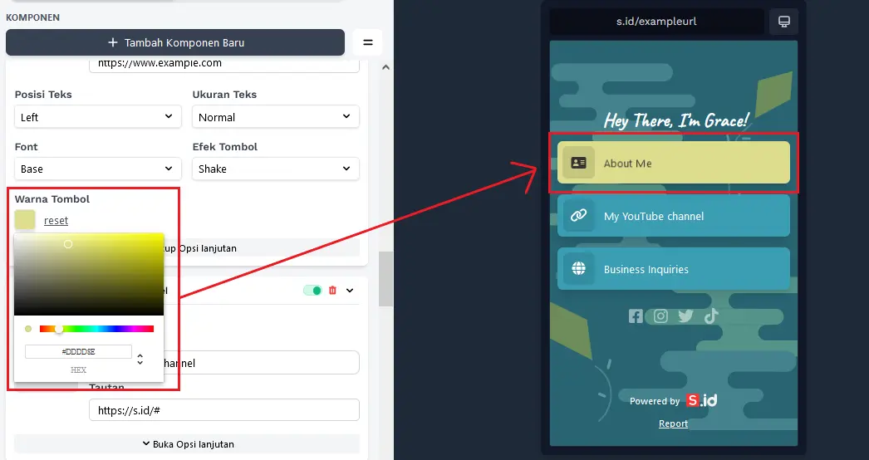869x460 pixels.
Task: Click the Report link in preview
Action: (673, 423)
